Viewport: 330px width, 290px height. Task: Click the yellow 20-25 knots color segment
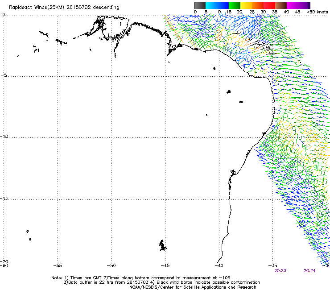pyautogui.click(x=246, y=5)
